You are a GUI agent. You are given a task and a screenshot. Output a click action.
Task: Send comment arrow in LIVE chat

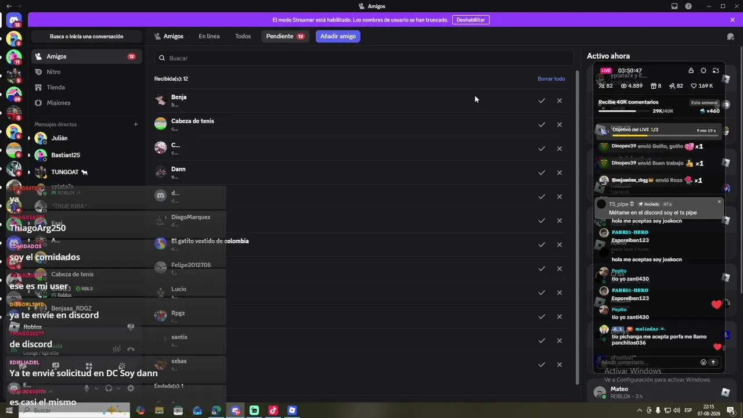713,362
